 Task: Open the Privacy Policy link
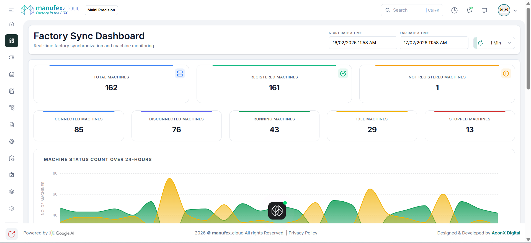tap(303, 233)
